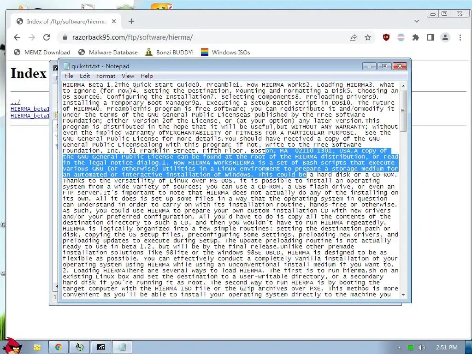Click the Angry Birds start button
Viewport: 472px width, 354px height.
point(12,346)
